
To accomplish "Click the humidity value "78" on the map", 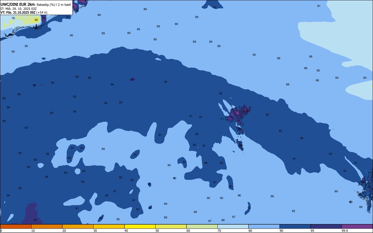I will pyautogui.click(x=13, y=18).
